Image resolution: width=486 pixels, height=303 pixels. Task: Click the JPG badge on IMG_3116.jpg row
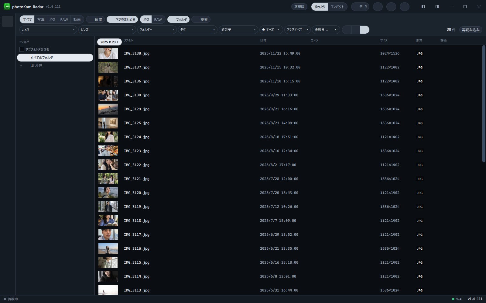(420, 248)
